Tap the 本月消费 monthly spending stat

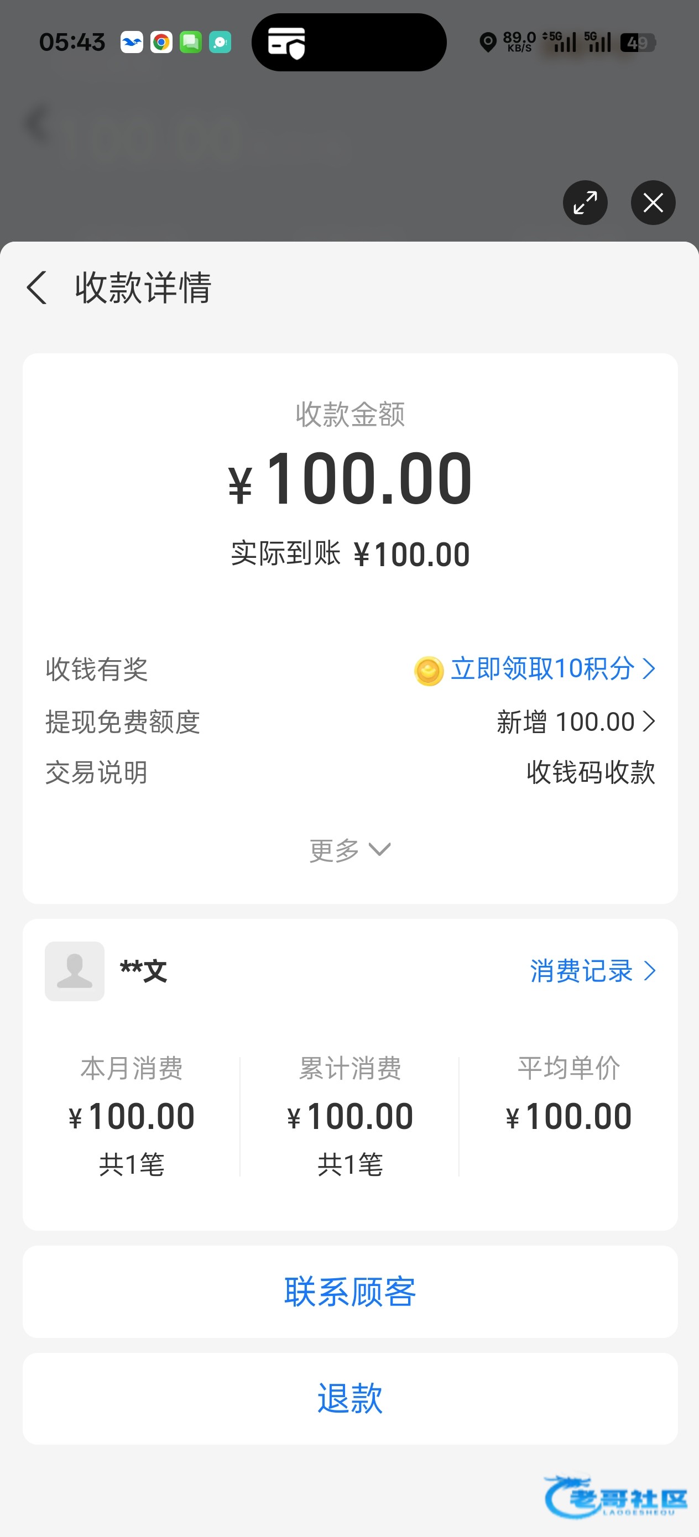pyautogui.click(x=131, y=1115)
